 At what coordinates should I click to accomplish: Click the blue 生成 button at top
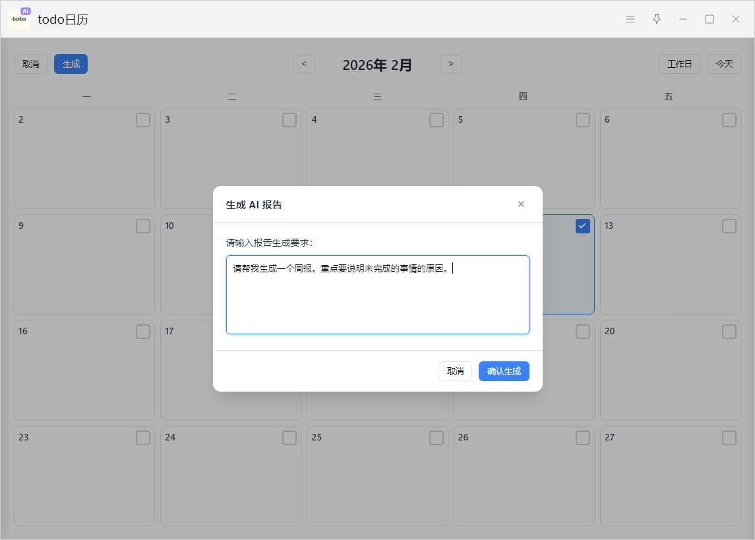[x=71, y=64]
